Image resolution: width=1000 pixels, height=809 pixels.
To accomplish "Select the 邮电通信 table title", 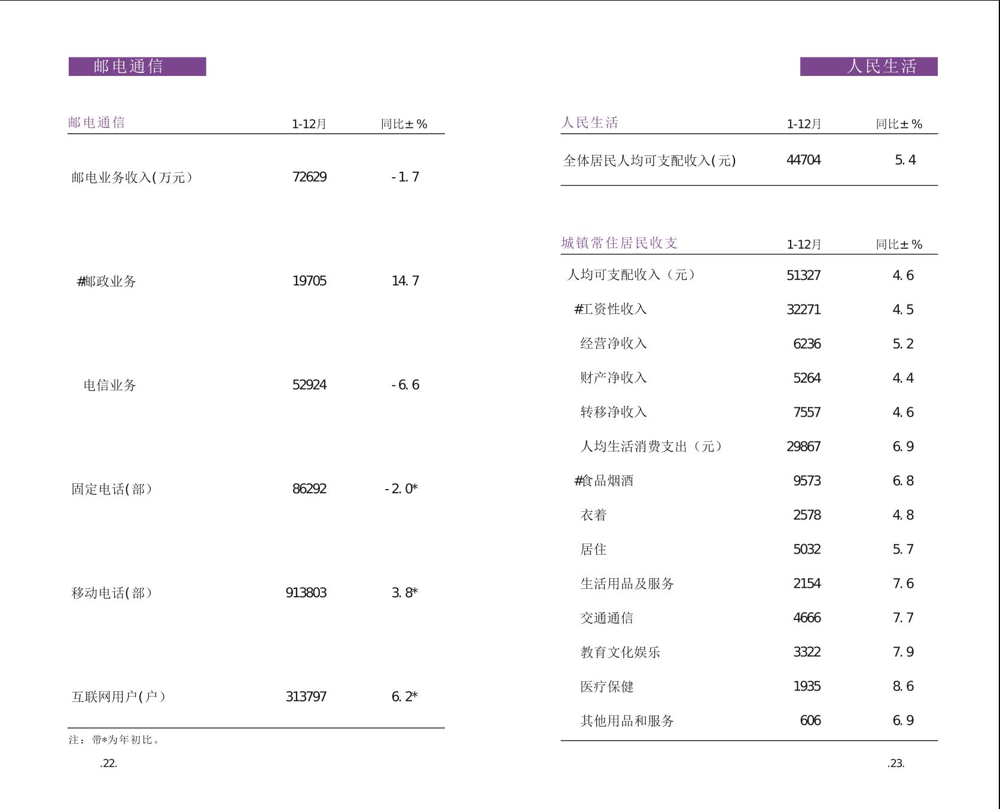I will tap(96, 123).
